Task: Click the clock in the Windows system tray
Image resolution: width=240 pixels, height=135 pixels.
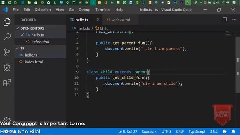Action: (x=225, y=3)
